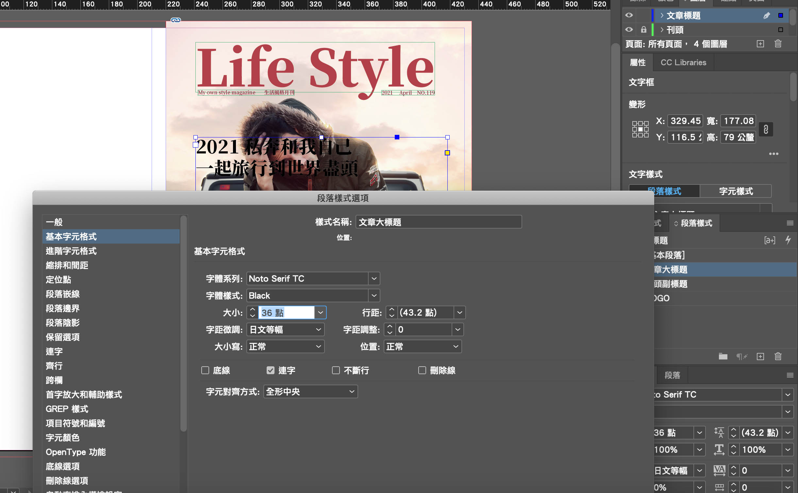This screenshot has height=493, width=798.
Task: Click the create new style group folder icon
Action: pos(723,356)
